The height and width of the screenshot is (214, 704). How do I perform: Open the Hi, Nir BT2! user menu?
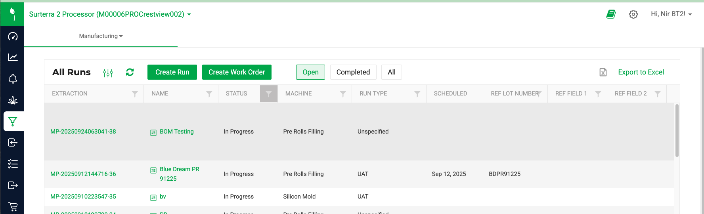671,14
